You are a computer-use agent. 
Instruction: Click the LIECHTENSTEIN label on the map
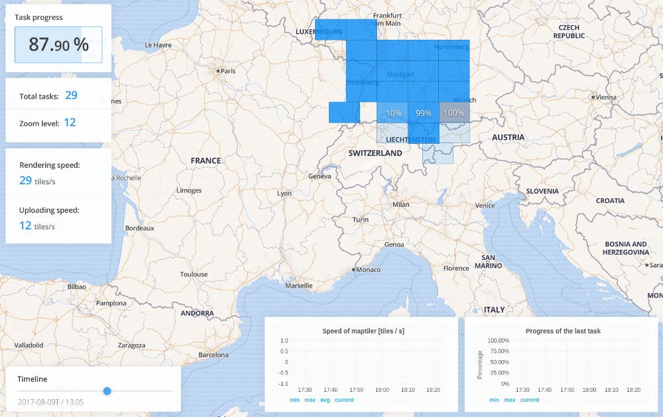(x=410, y=140)
